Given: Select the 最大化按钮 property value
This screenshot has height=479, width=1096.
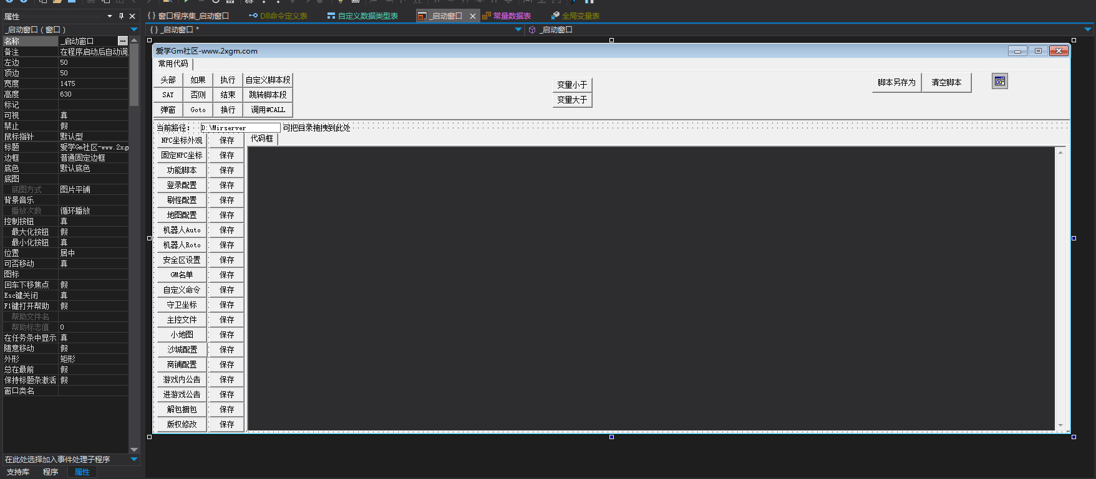Looking at the screenshot, I should (94, 232).
